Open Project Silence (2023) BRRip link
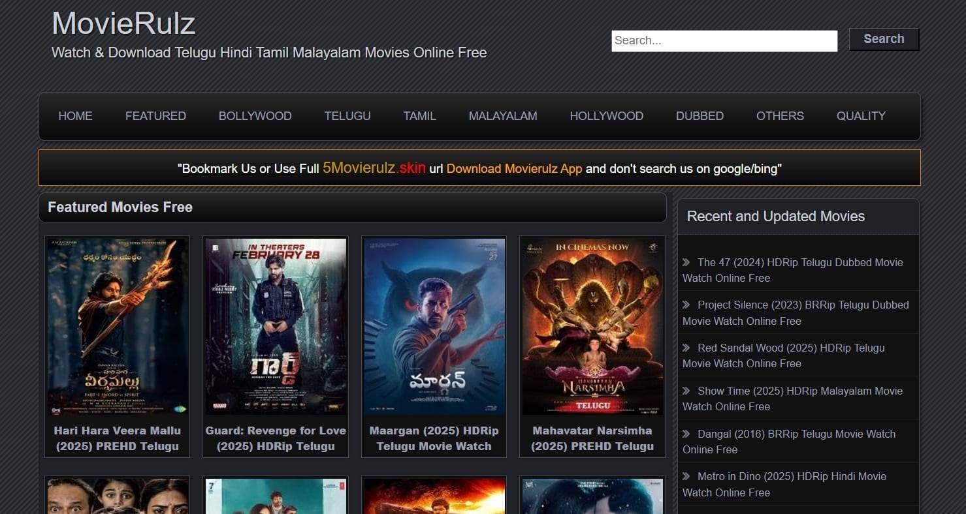966x514 pixels. [x=796, y=312]
